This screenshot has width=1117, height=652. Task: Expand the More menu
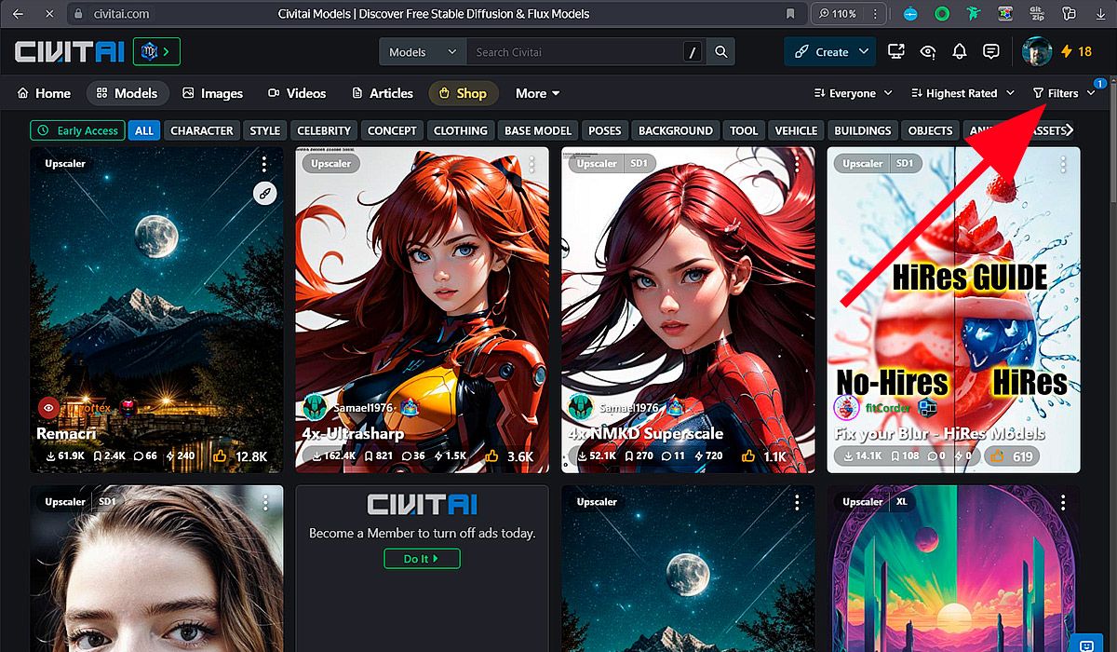tap(537, 93)
